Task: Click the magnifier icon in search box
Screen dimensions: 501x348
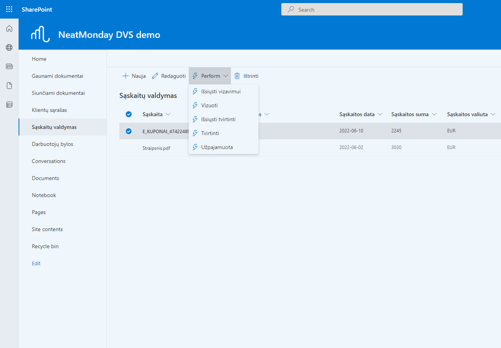Action: point(291,10)
